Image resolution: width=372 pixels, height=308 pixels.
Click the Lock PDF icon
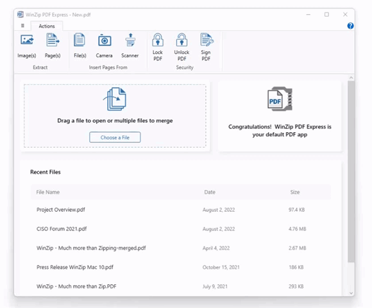pyautogui.click(x=158, y=40)
